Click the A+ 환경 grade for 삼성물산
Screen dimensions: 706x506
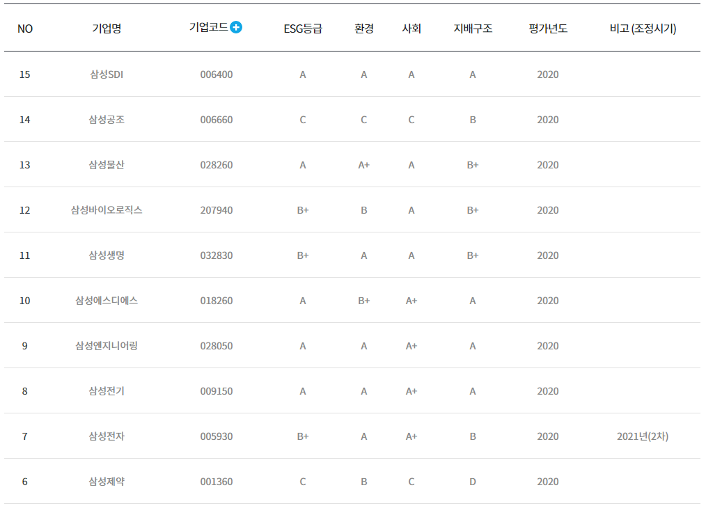point(364,165)
